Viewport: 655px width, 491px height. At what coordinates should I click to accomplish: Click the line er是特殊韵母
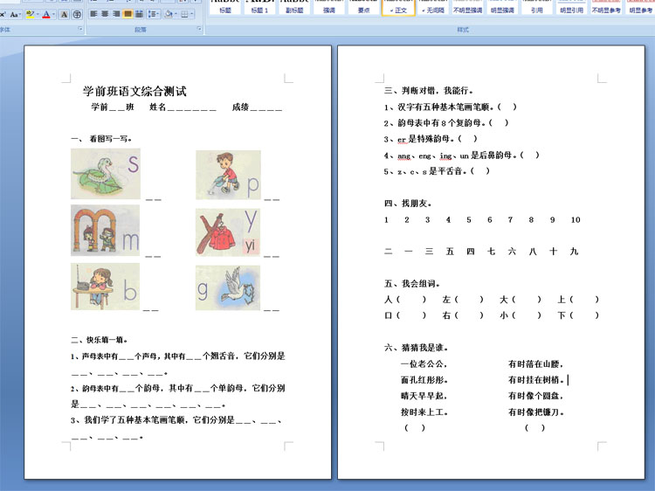pos(431,139)
